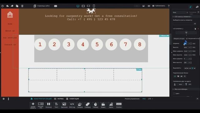Select the overflow hidden eye-off option

(178, 76)
